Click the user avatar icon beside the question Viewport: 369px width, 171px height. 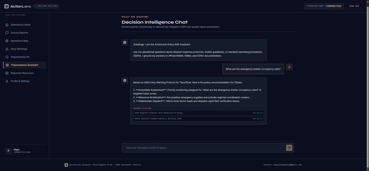(x=289, y=67)
